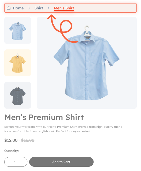The image size is (141, 171).
Task: Choose the dark navy shirt thumbnail
Action: click(18, 95)
